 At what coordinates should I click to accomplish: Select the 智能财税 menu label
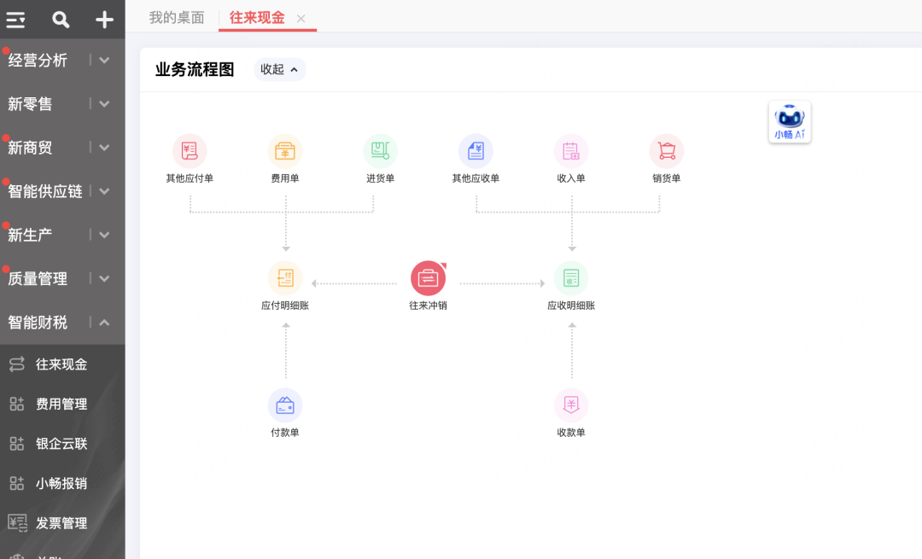tap(38, 322)
